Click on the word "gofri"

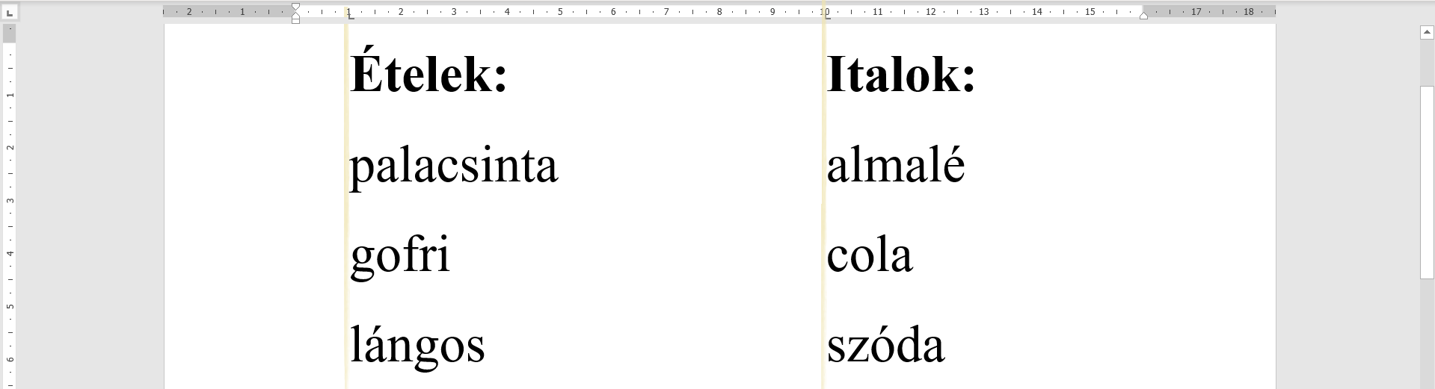click(400, 256)
